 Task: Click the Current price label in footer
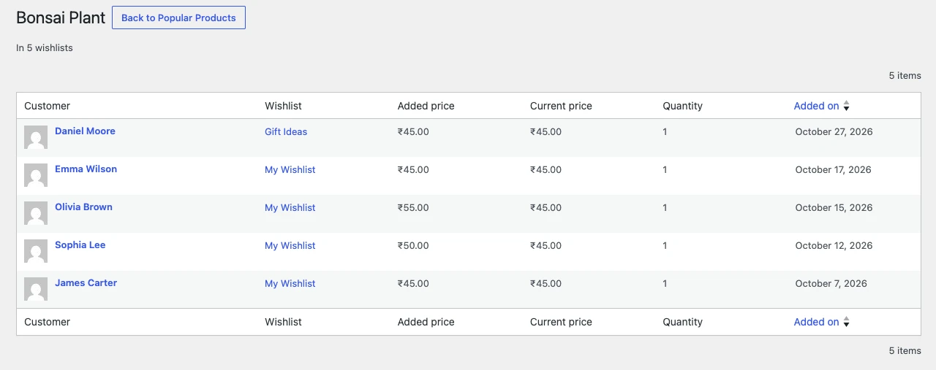(x=561, y=322)
